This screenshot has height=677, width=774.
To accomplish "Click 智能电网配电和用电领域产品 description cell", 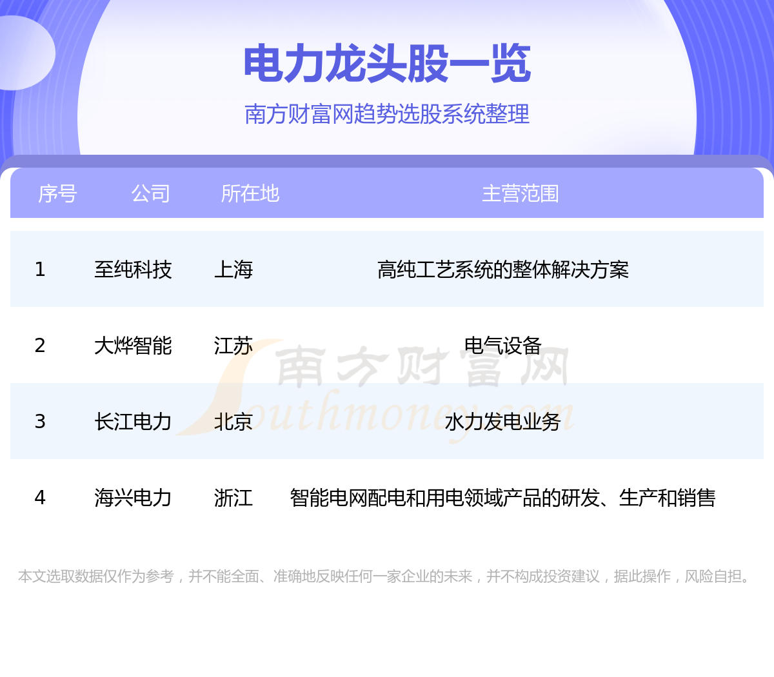I will tap(503, 497).
